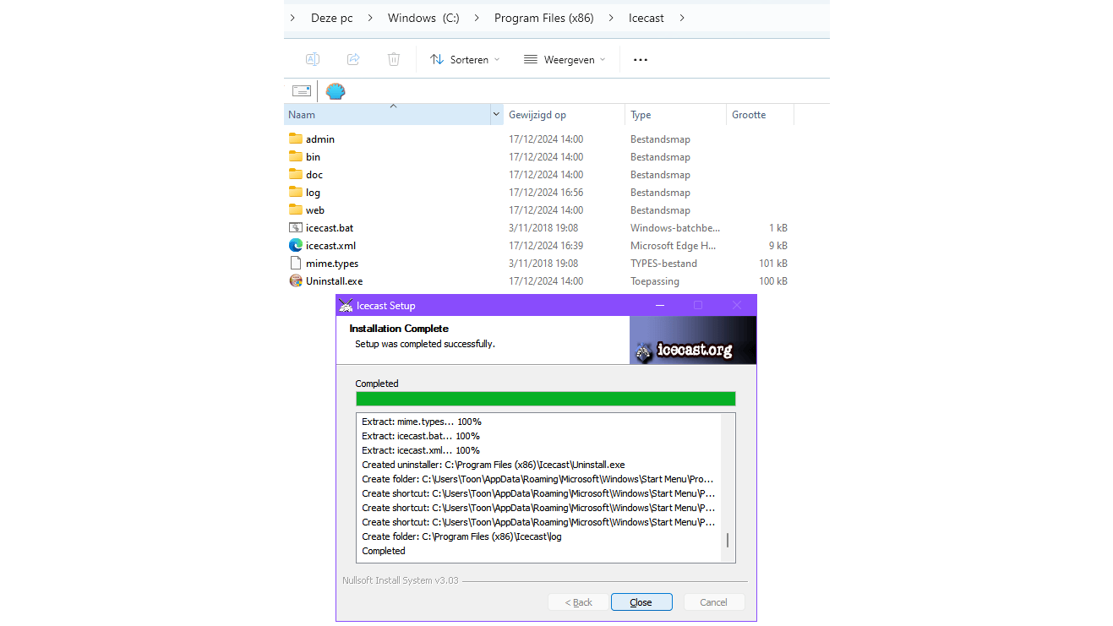Expand the chevron after Deze pc
Viewport: 1113px width, 626px height.
click(370, 18)
